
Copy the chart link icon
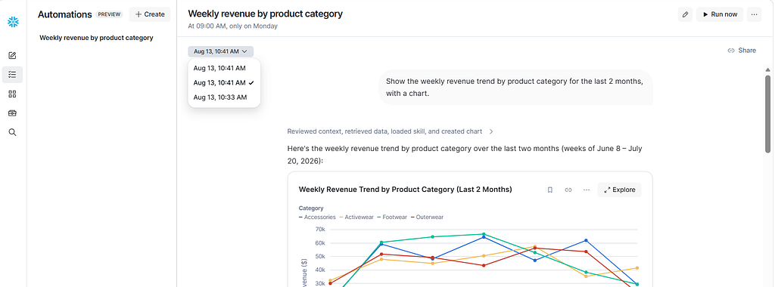tap(568, 190)
